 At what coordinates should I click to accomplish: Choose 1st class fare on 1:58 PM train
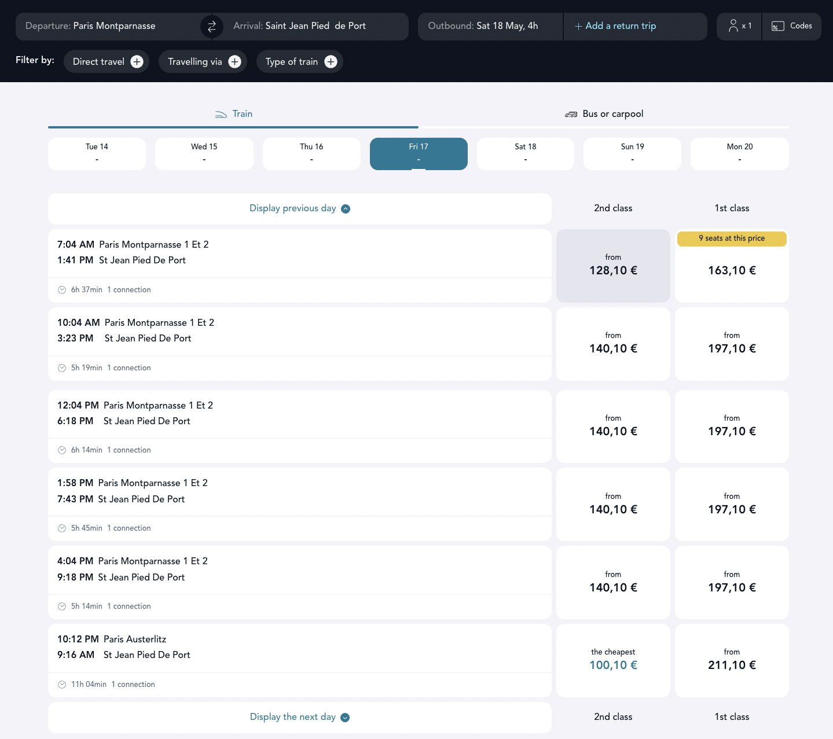[x=732, y=505]
